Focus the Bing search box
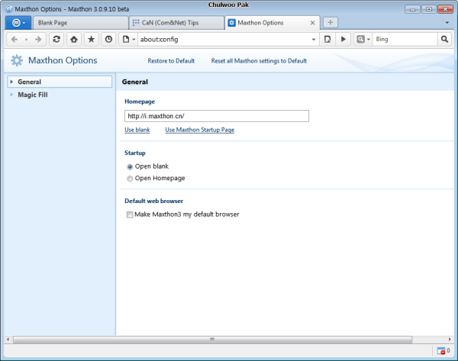The width and height of the screenshot is (458, 361). point(405,39)
